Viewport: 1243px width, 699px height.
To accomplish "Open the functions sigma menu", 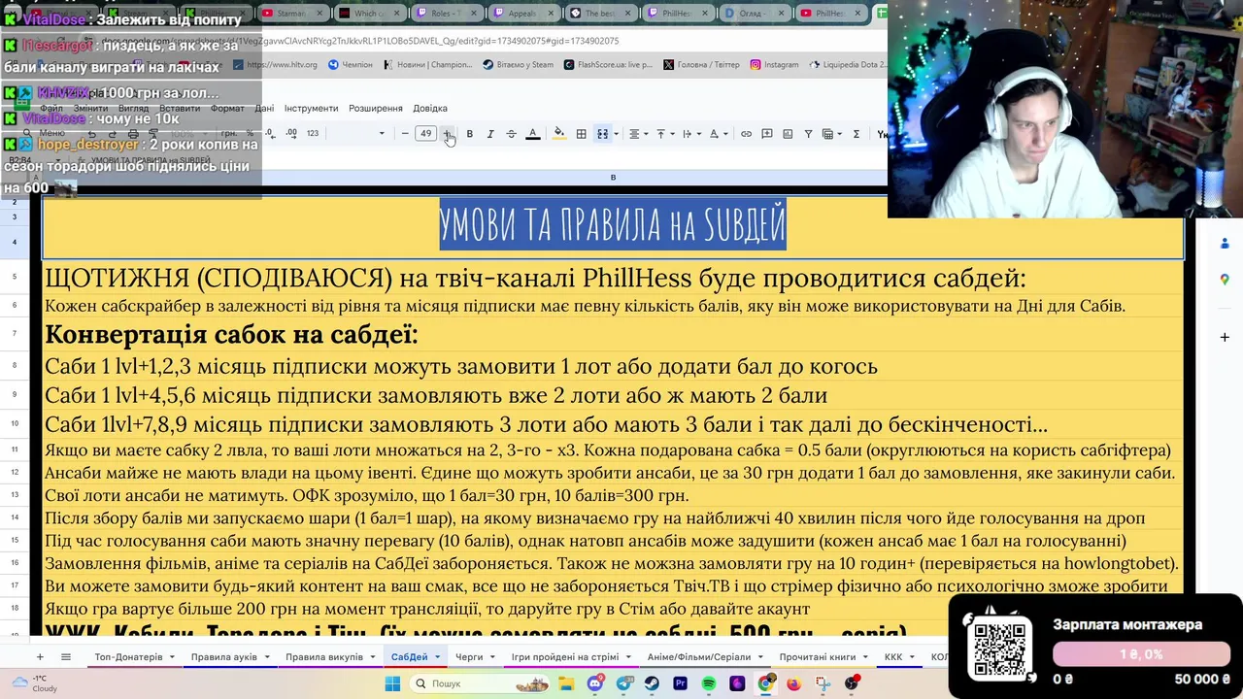I will (x=856, y=134).
